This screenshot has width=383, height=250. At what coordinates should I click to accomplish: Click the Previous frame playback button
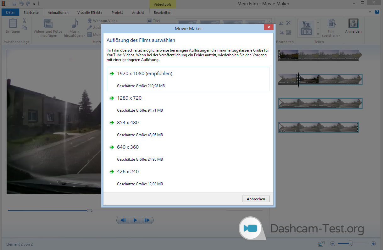pyautogui.click(x=123, y=220)
